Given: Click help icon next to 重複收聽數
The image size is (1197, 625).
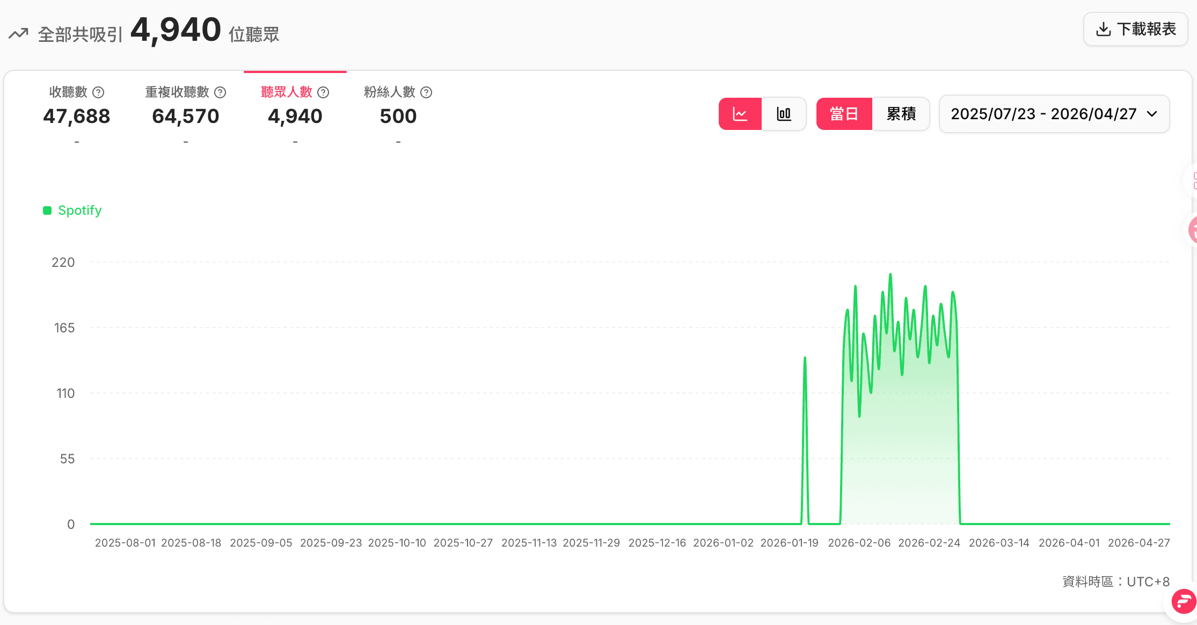Looking at the screenshot, I should pyautogui.click(x=220, y=92).
